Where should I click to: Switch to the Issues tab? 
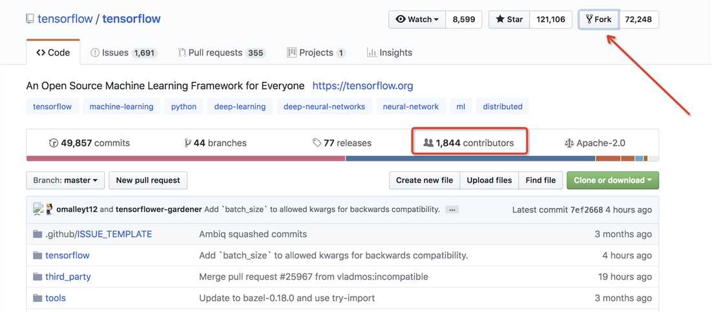point(123,53)
